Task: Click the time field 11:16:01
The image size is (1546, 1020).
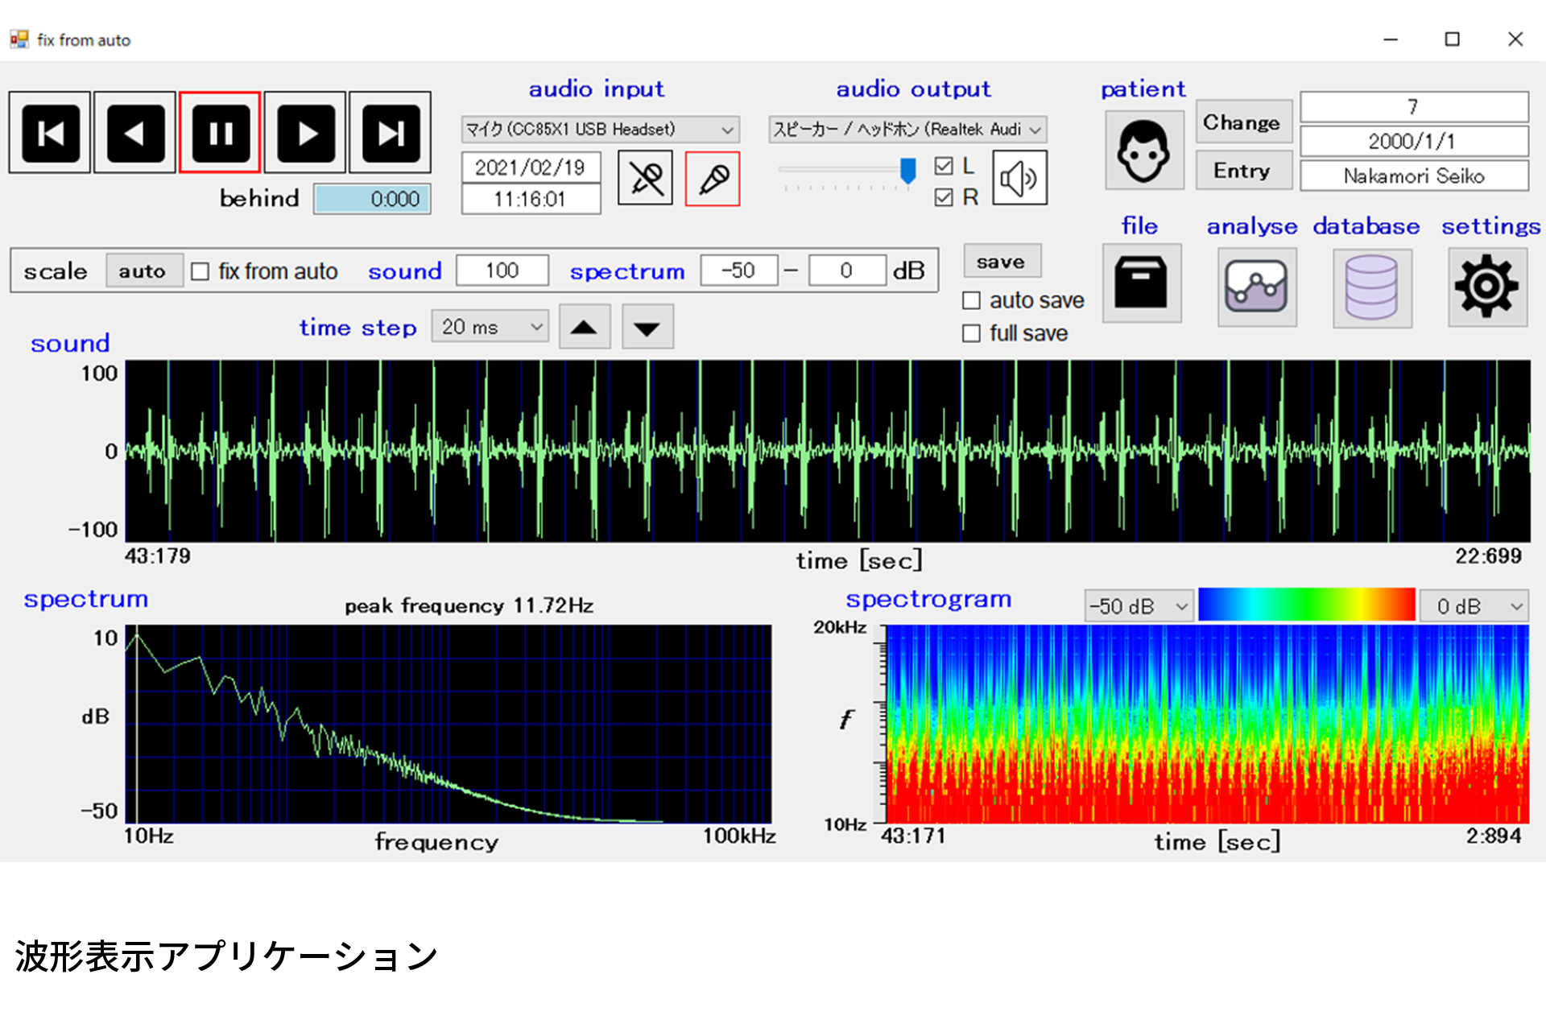Action: (531, 199)
